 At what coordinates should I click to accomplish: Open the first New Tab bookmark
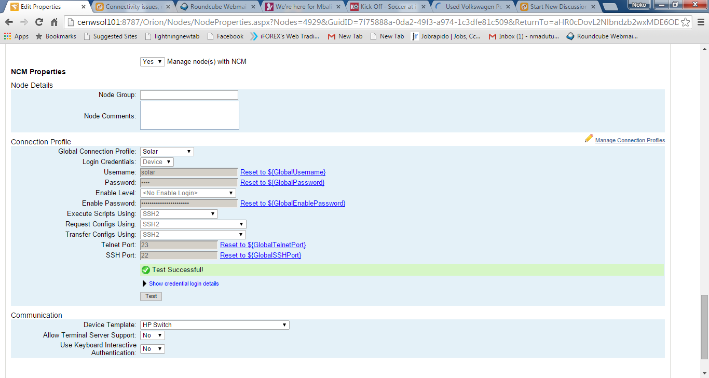tap(345, 36)
